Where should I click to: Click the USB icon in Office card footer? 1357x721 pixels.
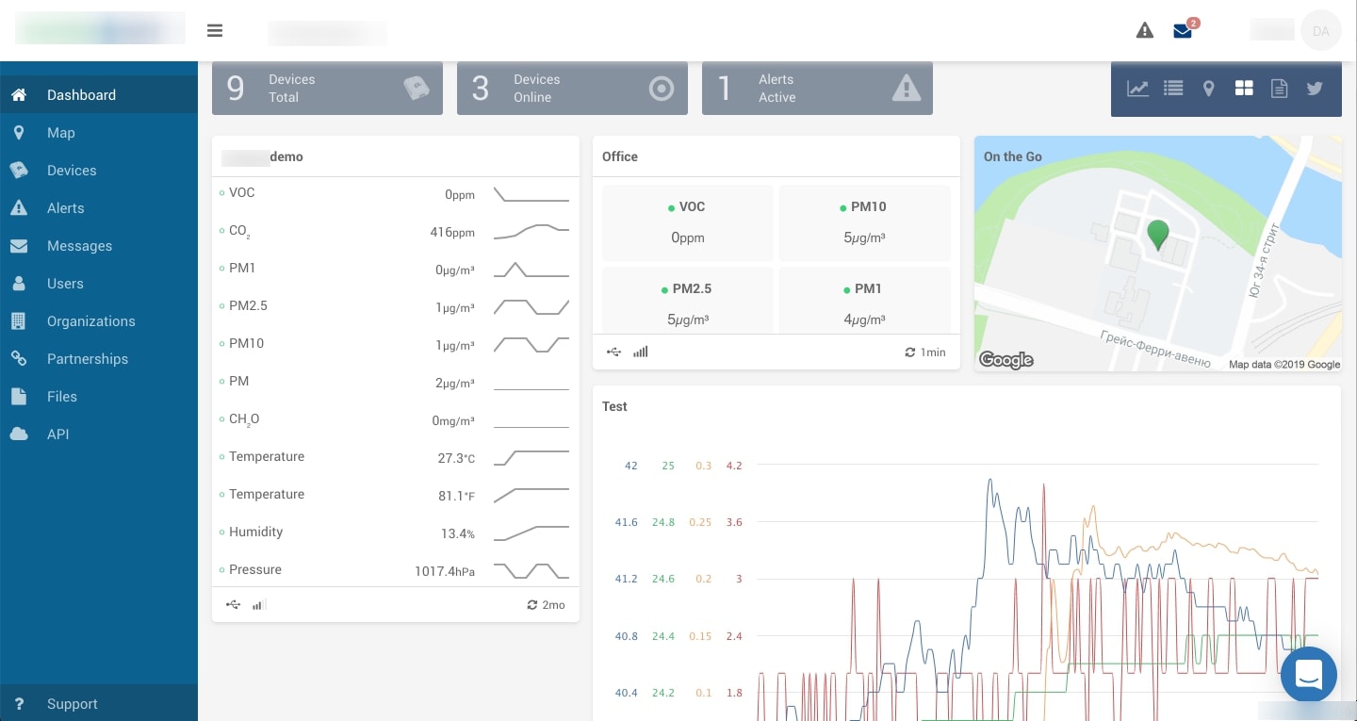(x=614, y=352)
